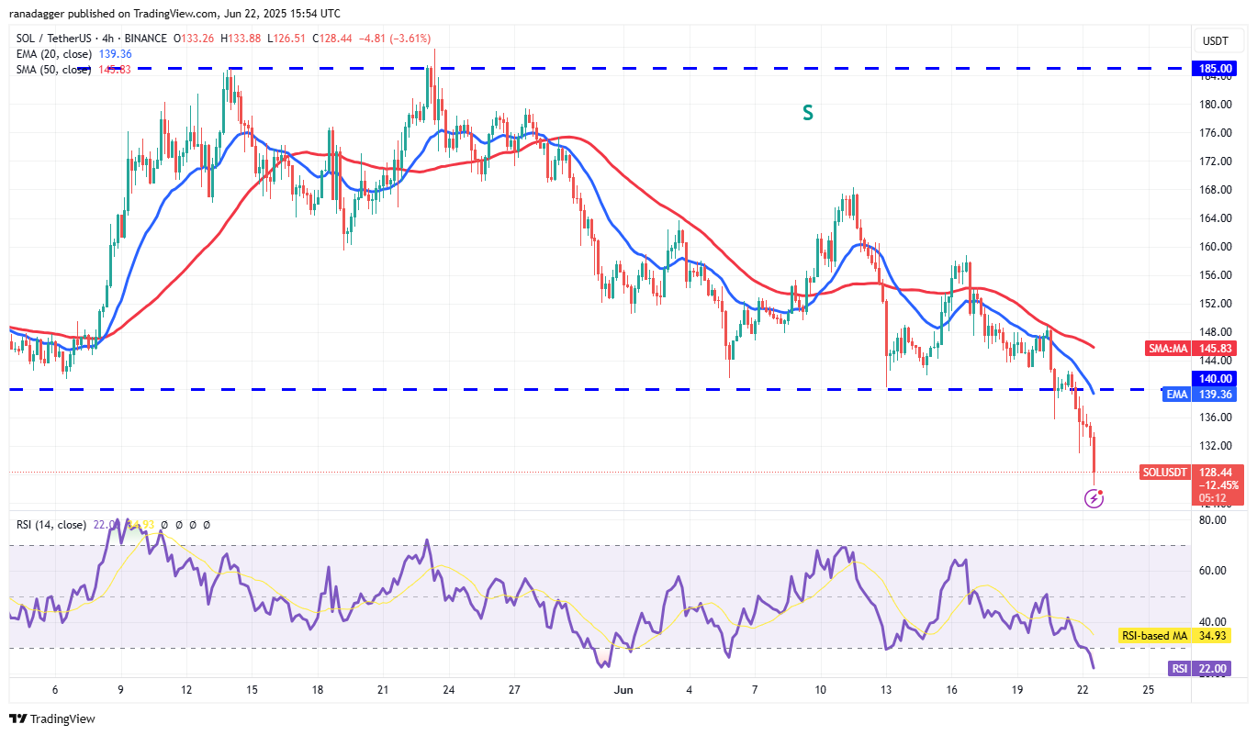This screenshot has width=1257, height=735.
Task: Open the USDT currency selector
Action: coord(1218,40)
